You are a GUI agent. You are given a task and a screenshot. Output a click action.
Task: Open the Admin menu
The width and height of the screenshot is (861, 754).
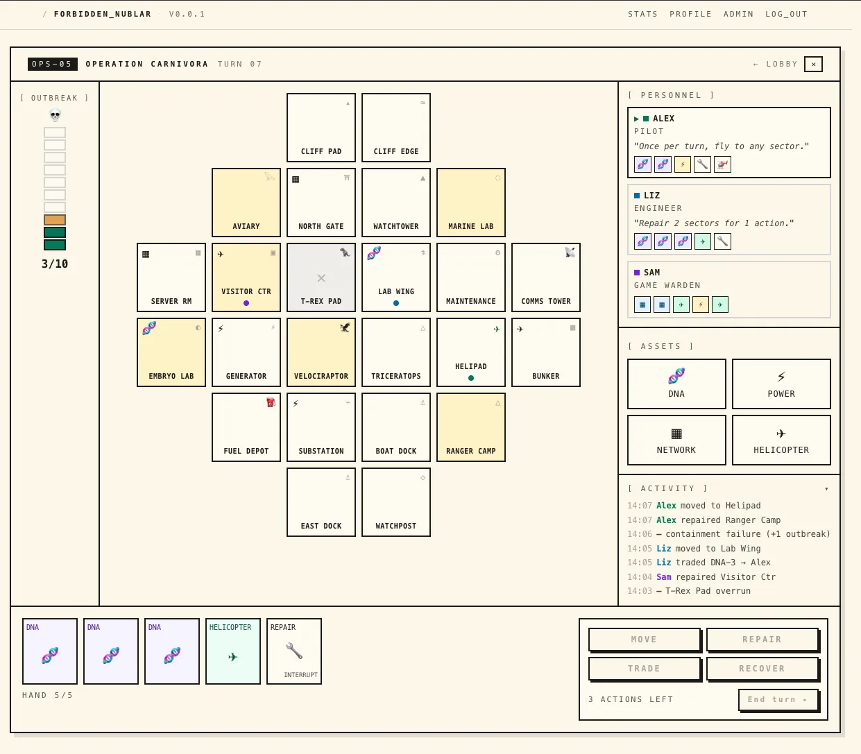point(738,14)
